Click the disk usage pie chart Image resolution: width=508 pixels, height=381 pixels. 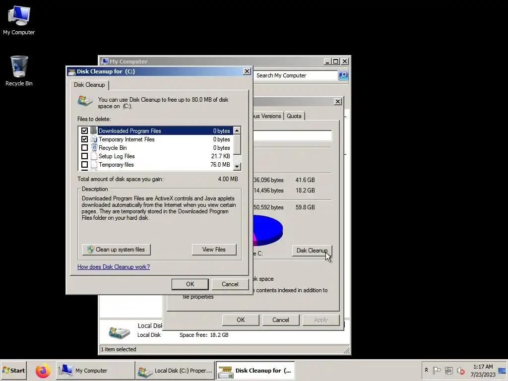pos(267,230)
